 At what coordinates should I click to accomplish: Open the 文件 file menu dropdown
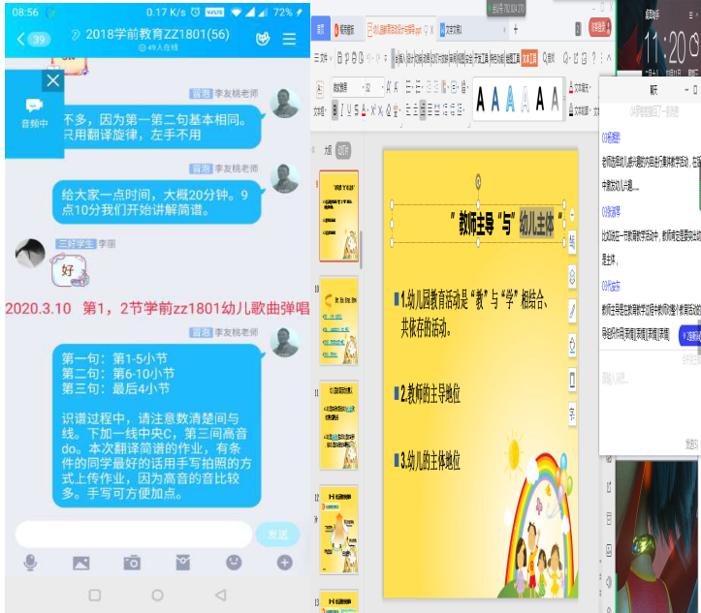[x=325, y=58]
